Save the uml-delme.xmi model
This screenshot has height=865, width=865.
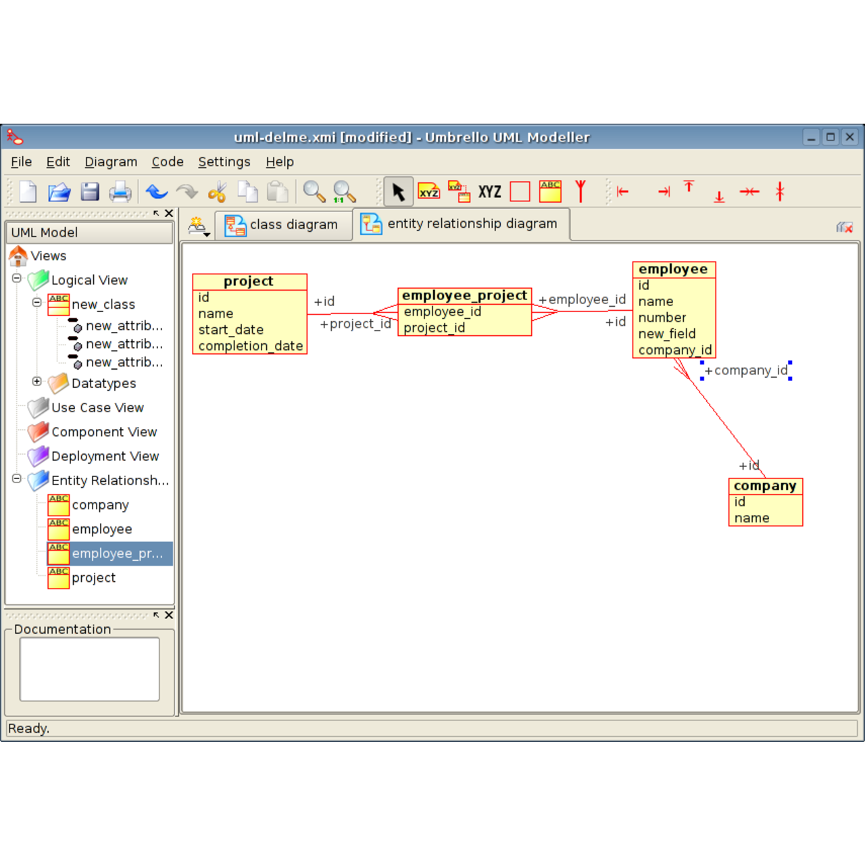click(89, 191)
